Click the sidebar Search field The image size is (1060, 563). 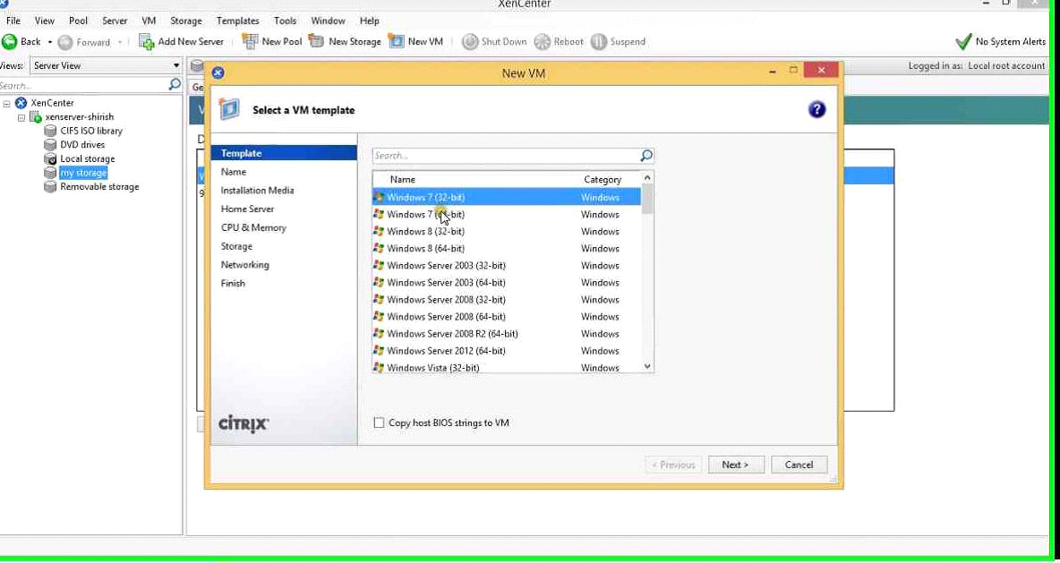pos(82,86)
